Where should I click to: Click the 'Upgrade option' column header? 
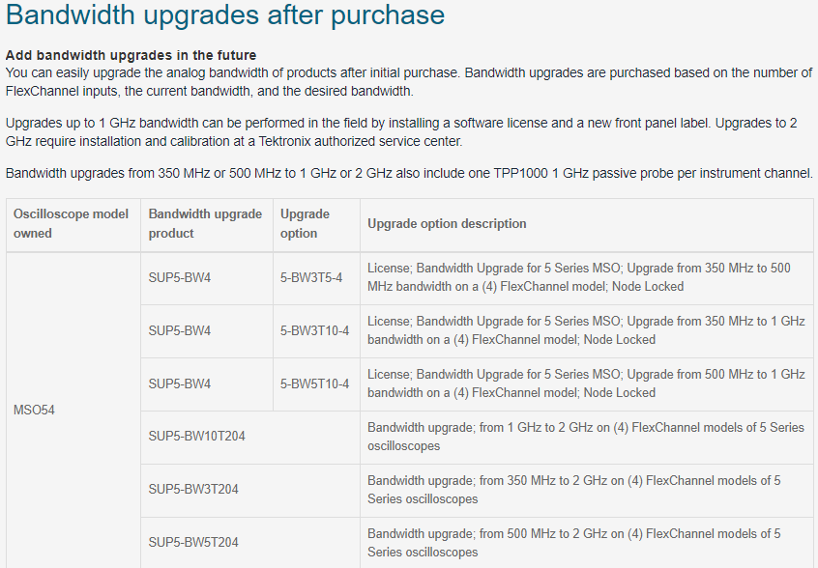click(316, 223)
